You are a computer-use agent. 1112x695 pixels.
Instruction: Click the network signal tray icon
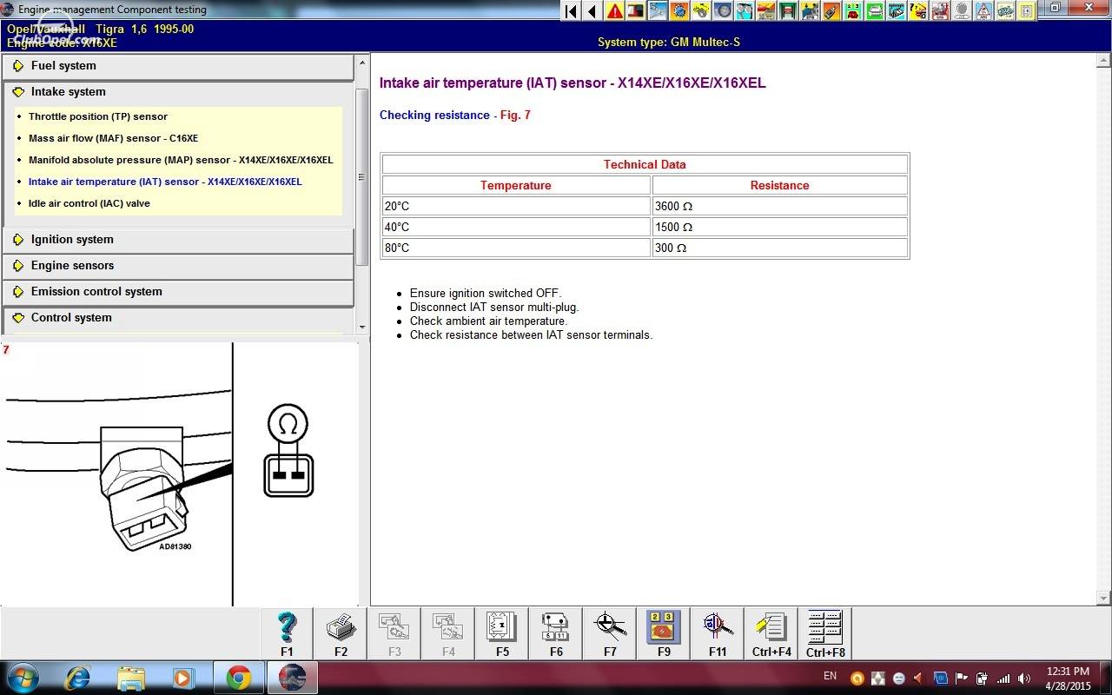1003,678
